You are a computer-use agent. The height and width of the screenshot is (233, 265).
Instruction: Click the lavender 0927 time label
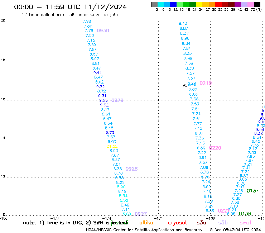point(141,214)
